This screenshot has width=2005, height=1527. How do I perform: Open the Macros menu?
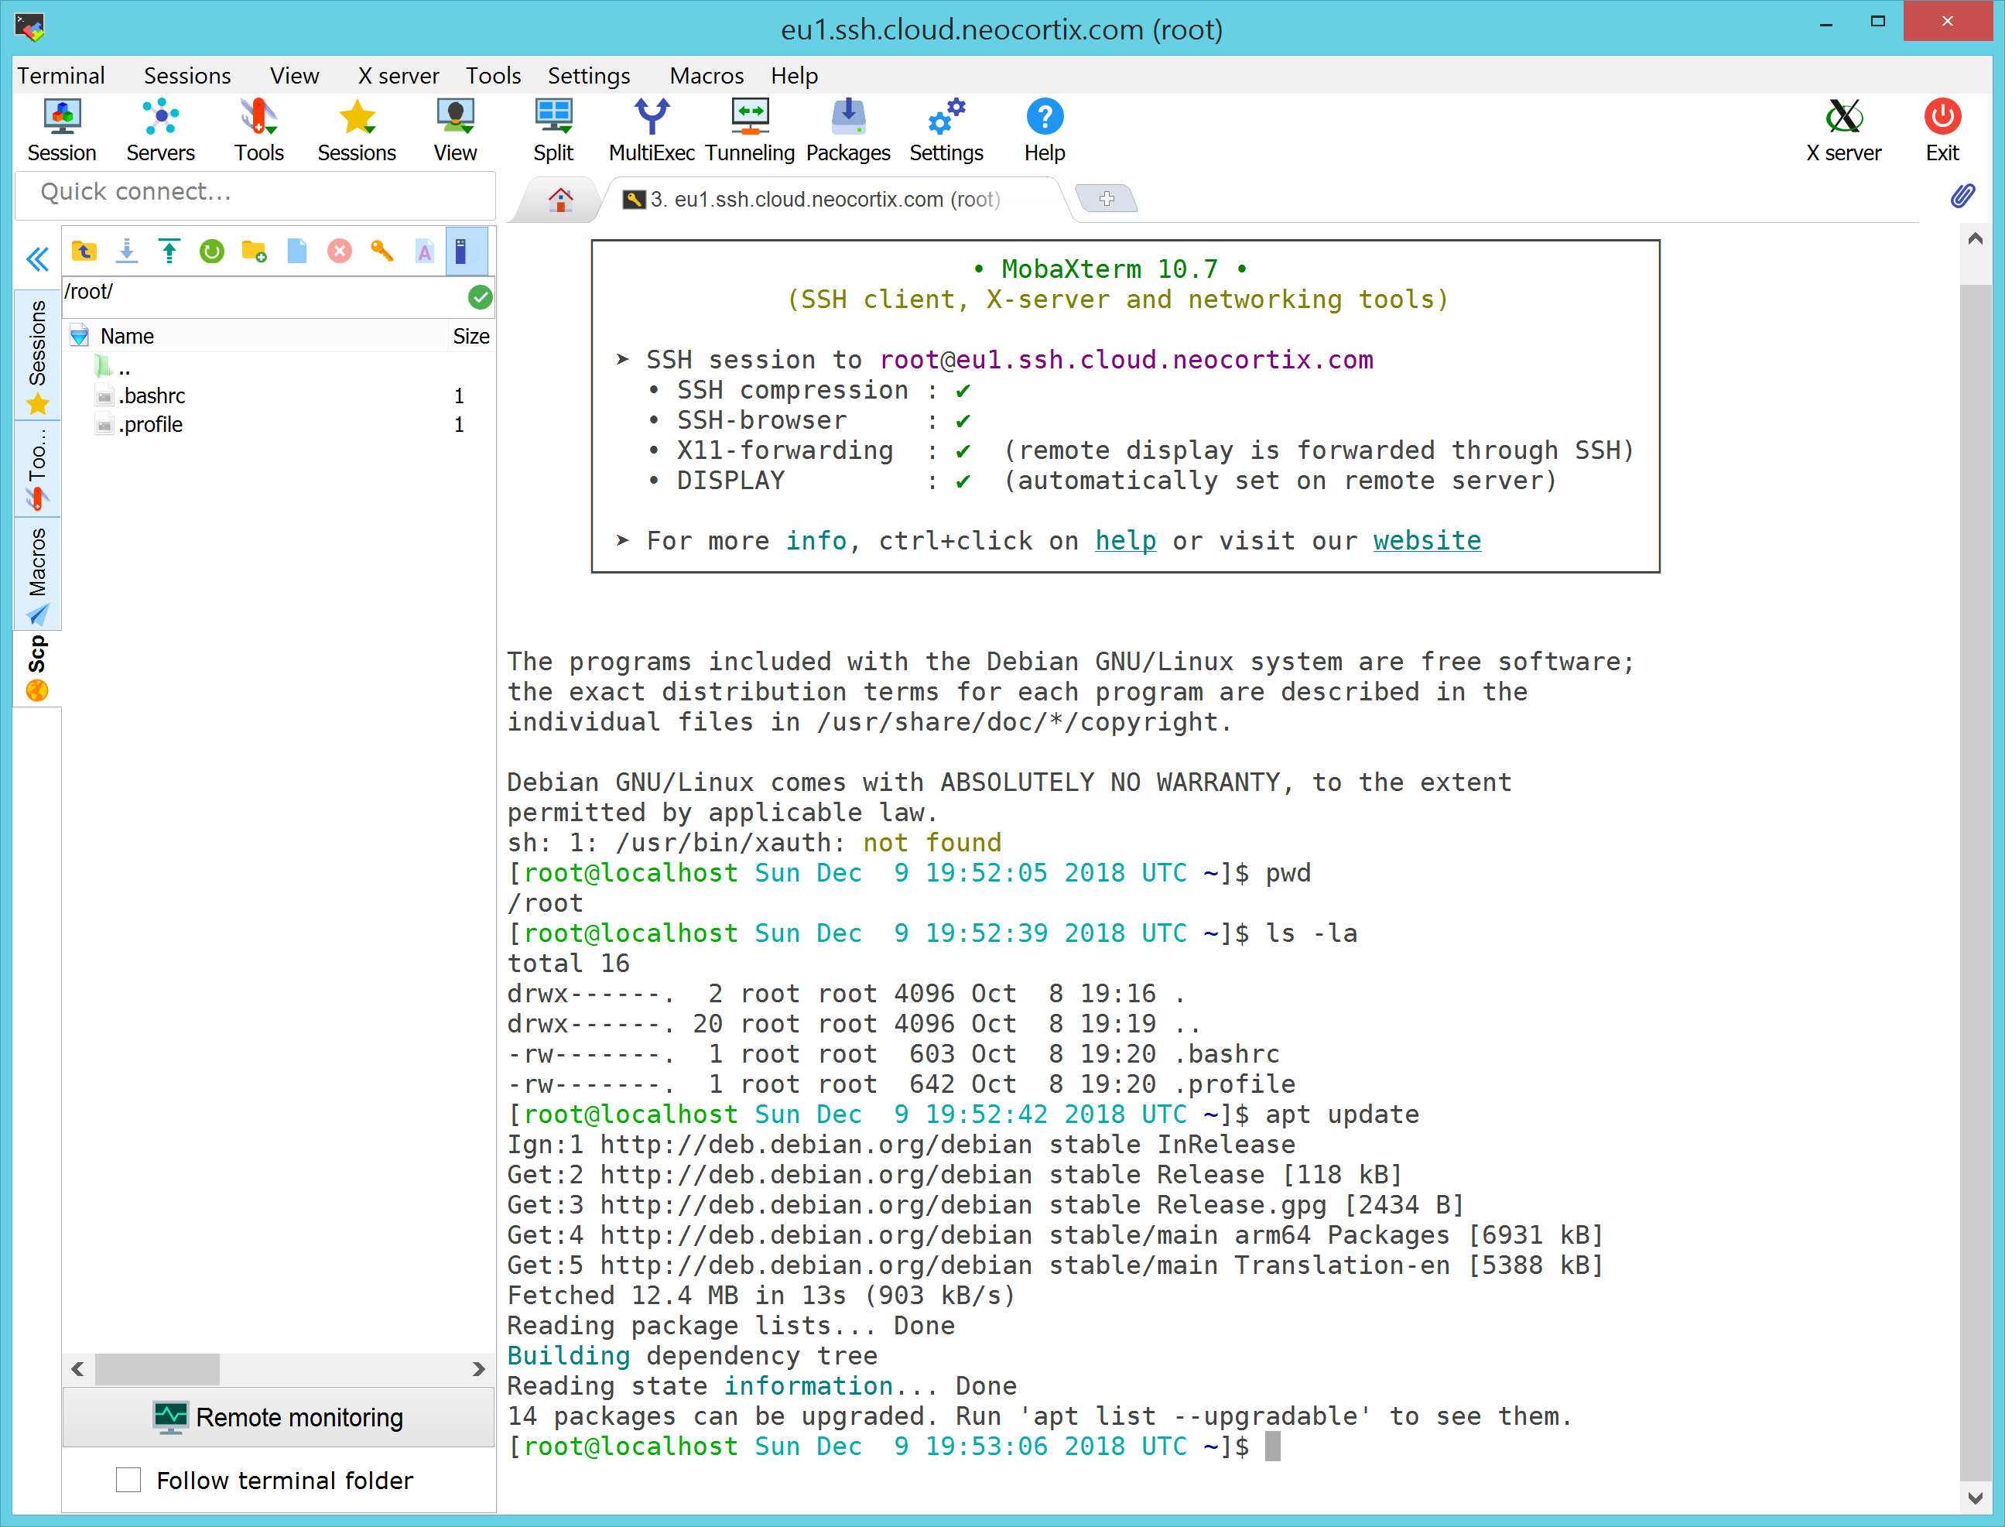pyautogui.click(x=707, y=75)
